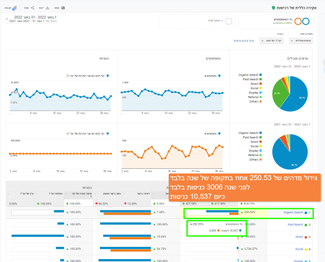The image size is (325, 262).
Task: Click the 46.32% decrease summary value
Action: click(103, 204)
